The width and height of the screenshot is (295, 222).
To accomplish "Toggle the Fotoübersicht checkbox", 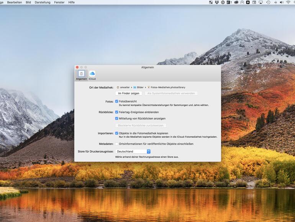I will [116, 101].
